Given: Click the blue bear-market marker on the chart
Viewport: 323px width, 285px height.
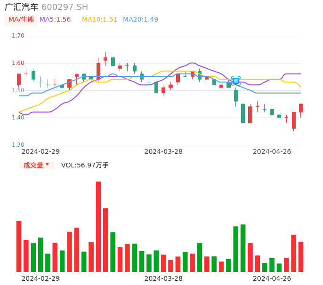Looking at the screenshot, I should [x=236, y=81].
